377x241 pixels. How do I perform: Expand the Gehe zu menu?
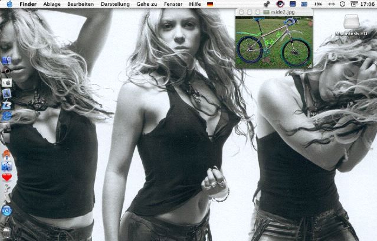point(147,4)
